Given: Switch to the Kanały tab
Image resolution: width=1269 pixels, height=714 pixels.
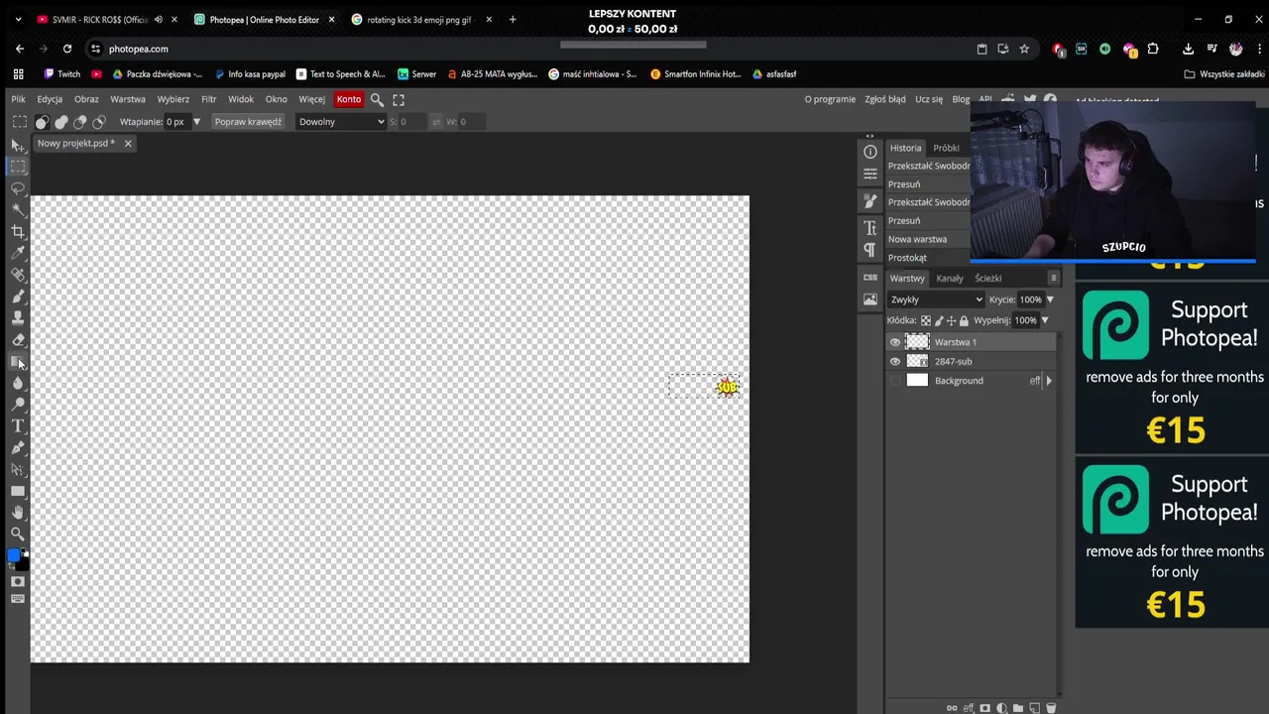Looking at the screenshot, I should pyautogui.click(x=950, y=278).
